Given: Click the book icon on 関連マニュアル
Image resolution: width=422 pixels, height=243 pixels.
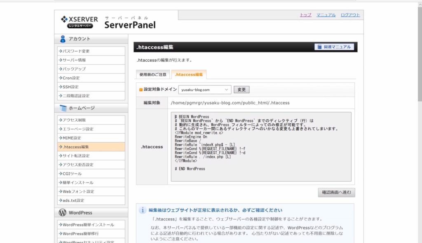Looking at the screenshot, I should pos(319,47).
